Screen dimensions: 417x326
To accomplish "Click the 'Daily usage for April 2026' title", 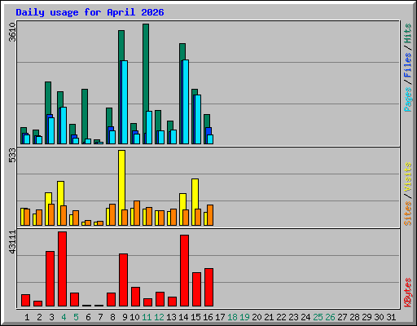I will 90,12.
